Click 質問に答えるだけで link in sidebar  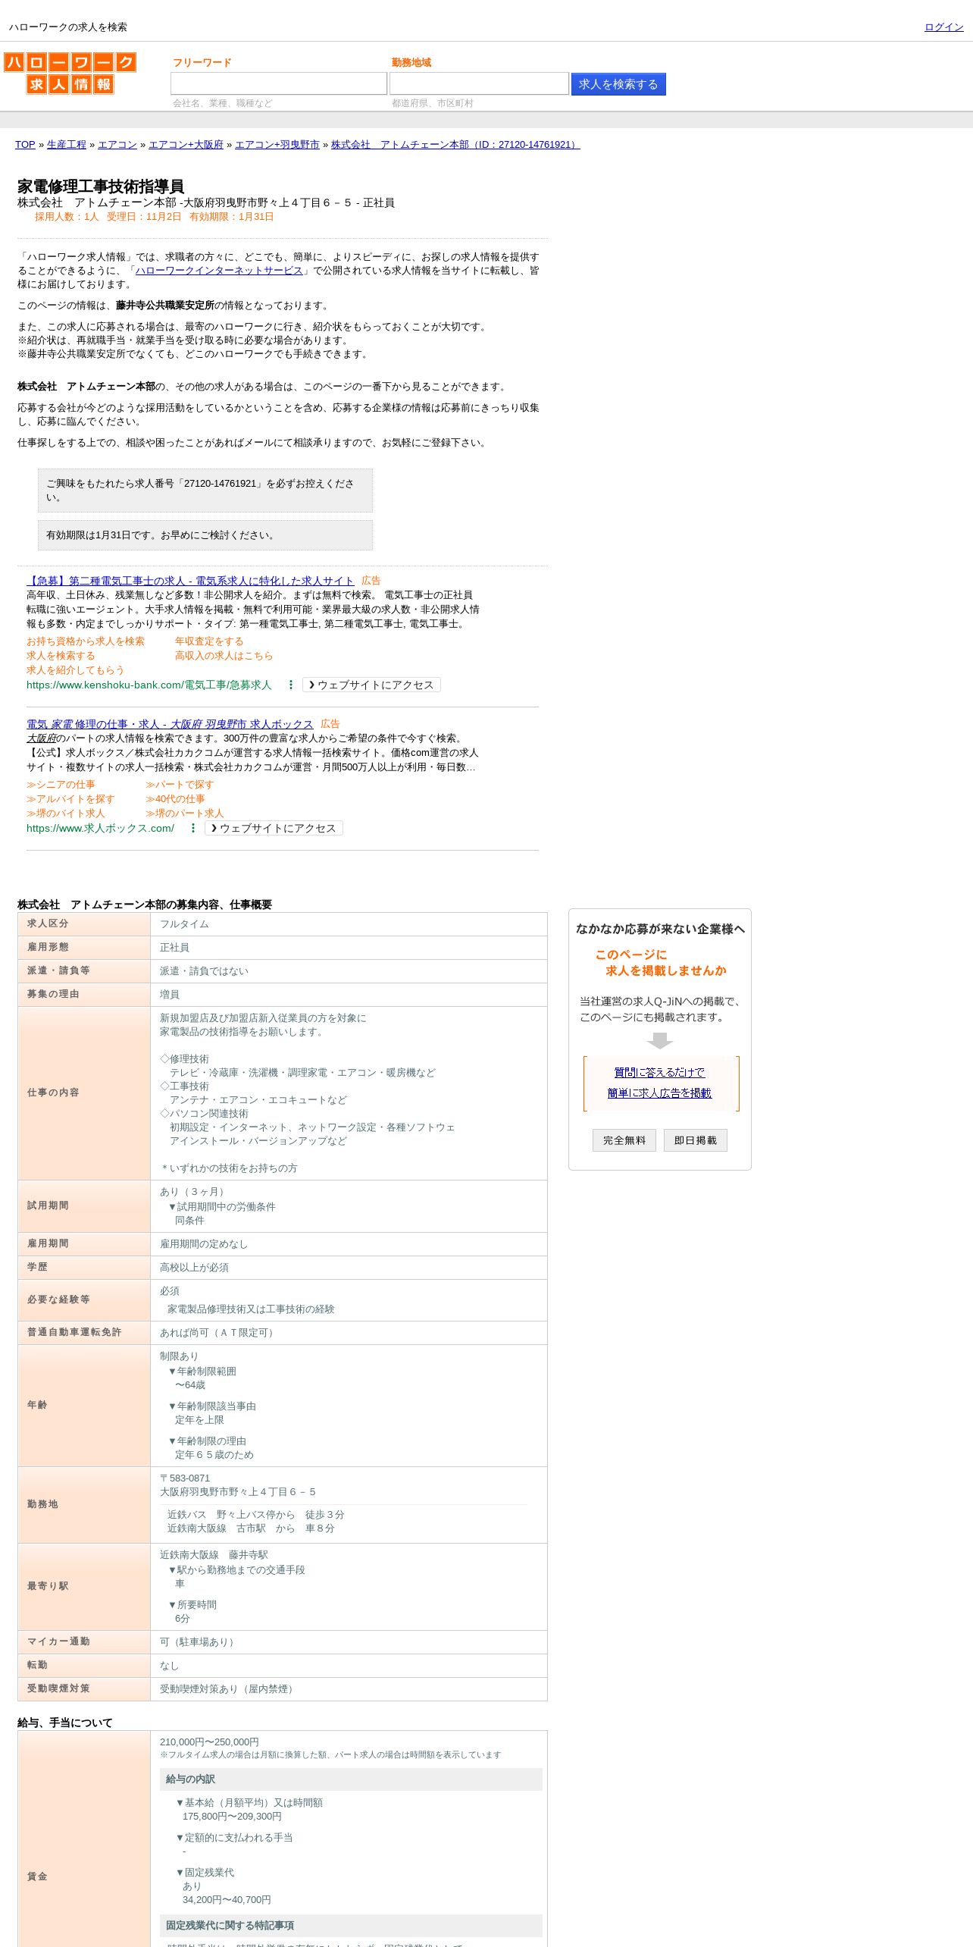659,1073
